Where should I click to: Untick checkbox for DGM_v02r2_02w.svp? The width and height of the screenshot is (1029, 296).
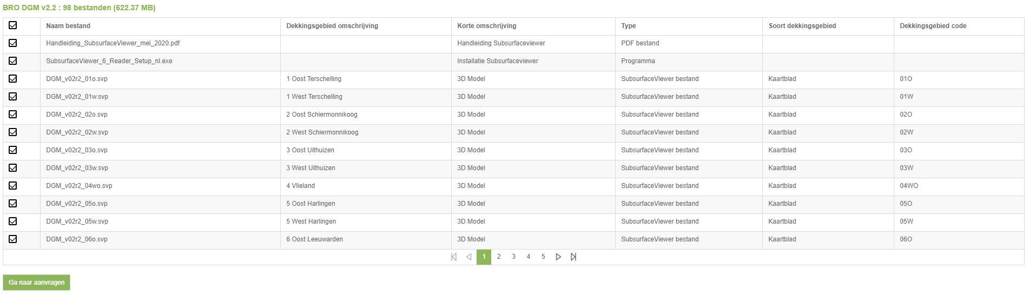13,132
